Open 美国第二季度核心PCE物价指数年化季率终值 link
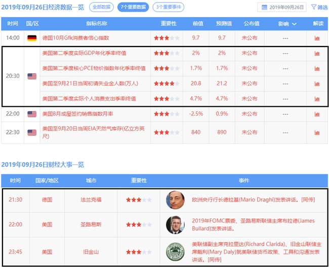This screenshot has height=267, width=329. click(94, 68)
